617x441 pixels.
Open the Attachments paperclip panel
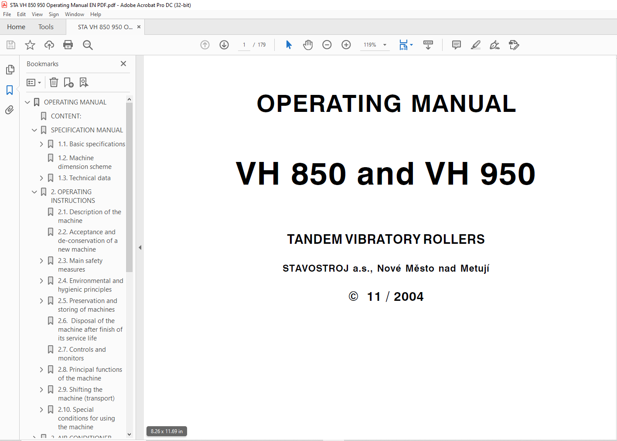pos(10,110)
